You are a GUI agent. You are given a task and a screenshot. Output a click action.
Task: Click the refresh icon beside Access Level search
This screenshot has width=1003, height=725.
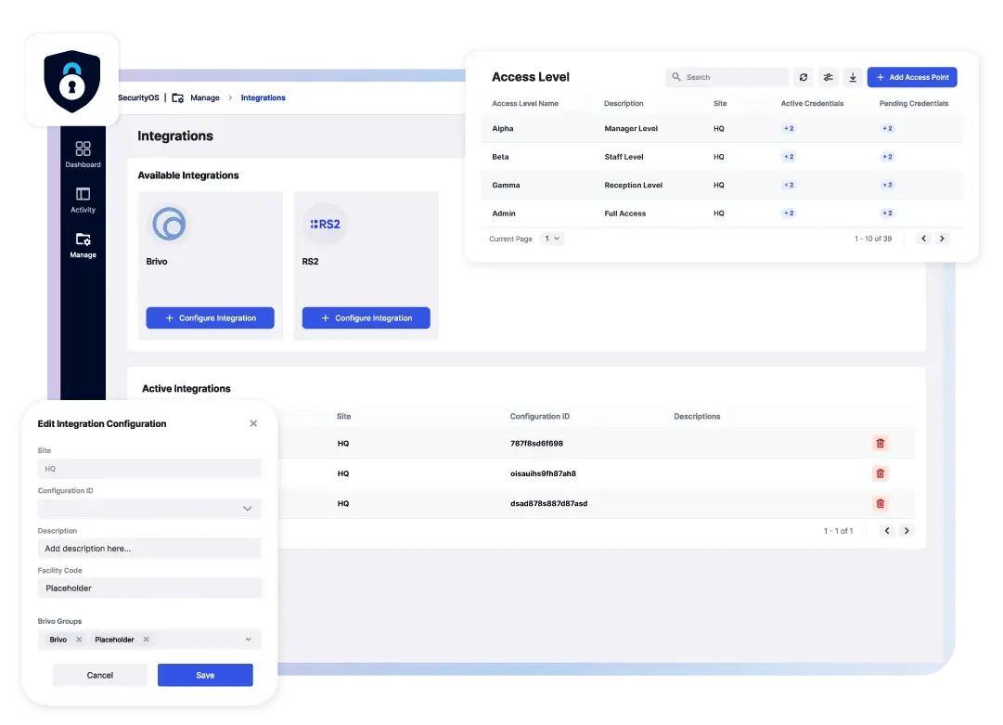(804, 78)
